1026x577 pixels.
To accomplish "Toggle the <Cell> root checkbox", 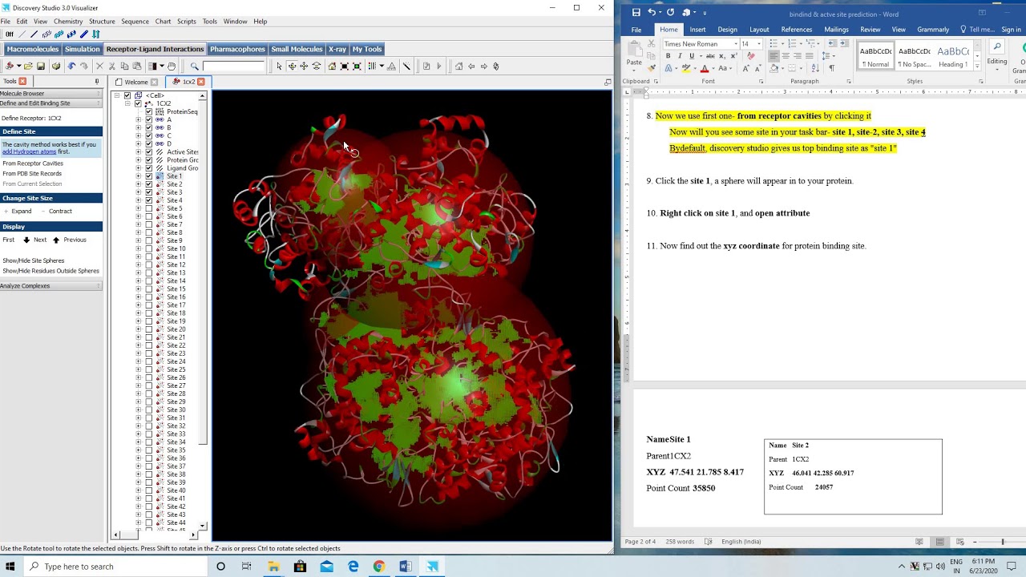I will pyautogui.click(x=127, y=95).
